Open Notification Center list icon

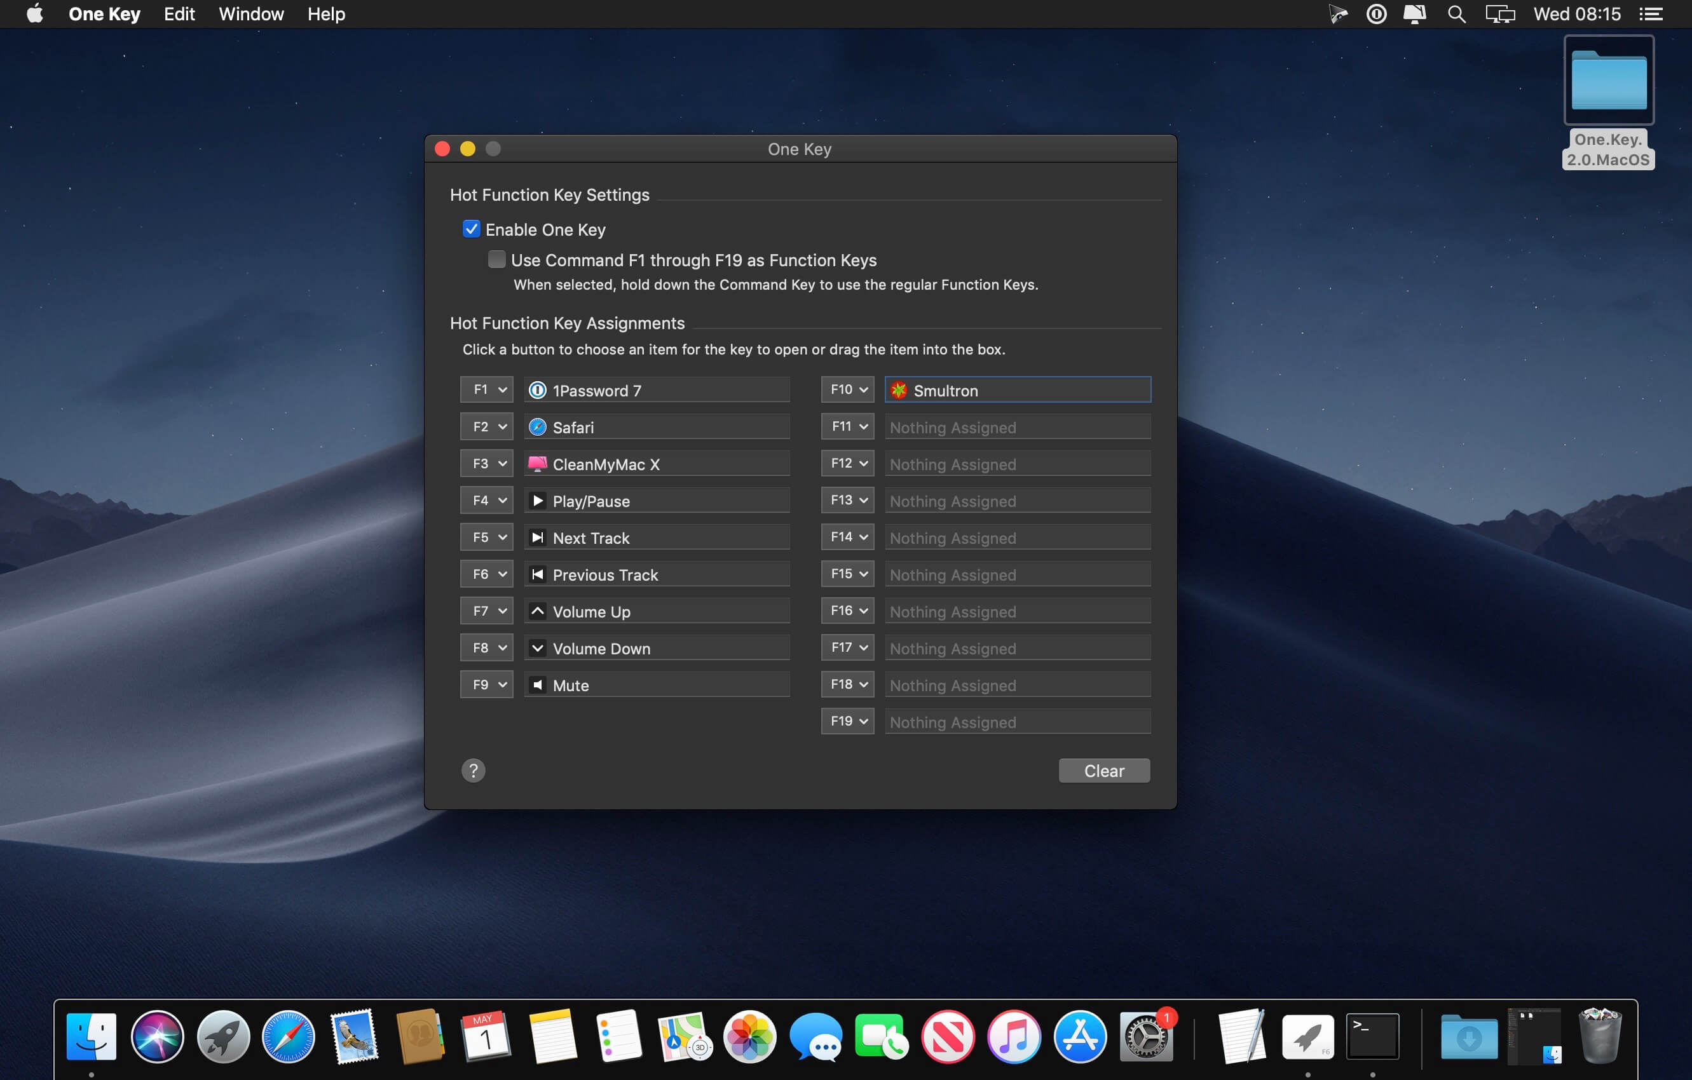click(x=1651, y=14)
